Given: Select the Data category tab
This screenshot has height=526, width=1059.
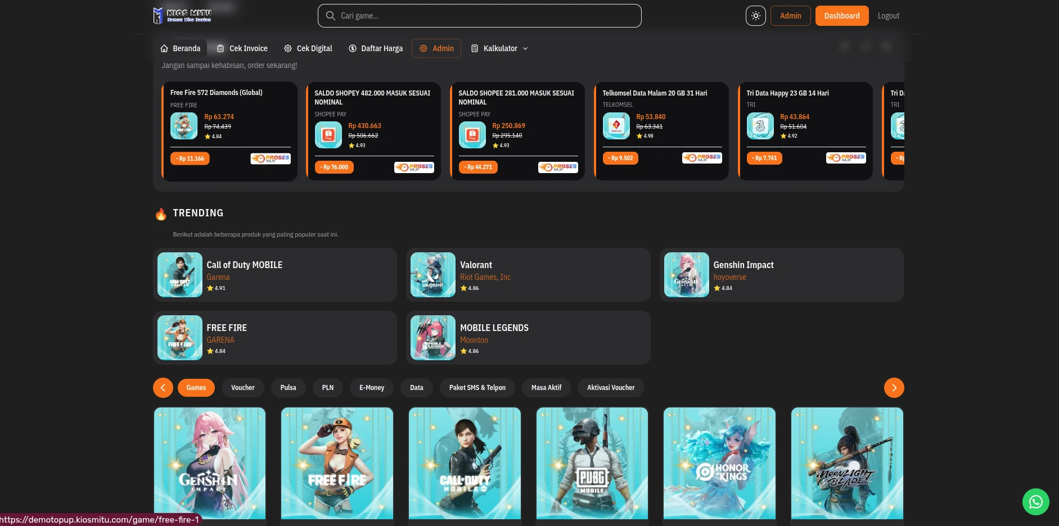Looking at the screenshot, I should [417, 388].
